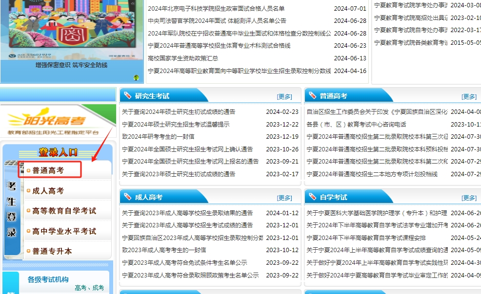Show more 成人高考 articles via 更多
Viewport: 481px width, 294px height.
[x=284, y=198]
